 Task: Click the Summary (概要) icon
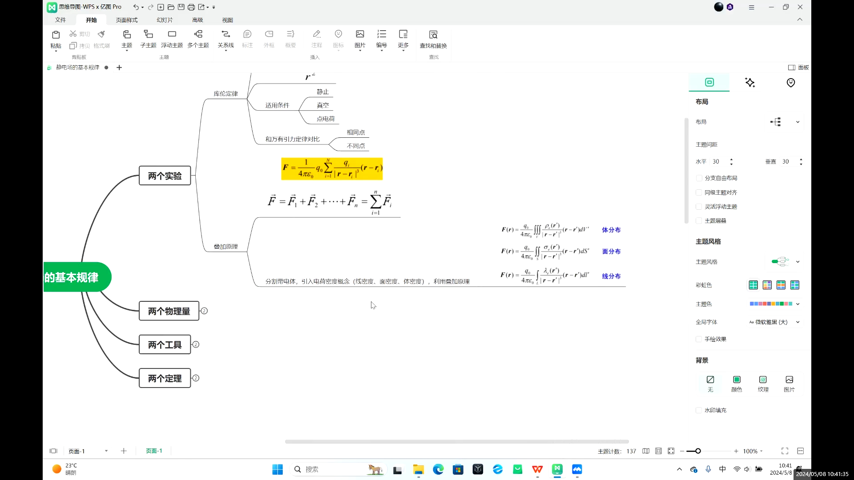[290, 34]
